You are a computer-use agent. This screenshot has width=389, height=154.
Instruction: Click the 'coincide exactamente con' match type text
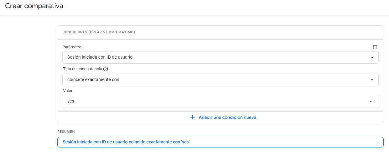(93, 80)
